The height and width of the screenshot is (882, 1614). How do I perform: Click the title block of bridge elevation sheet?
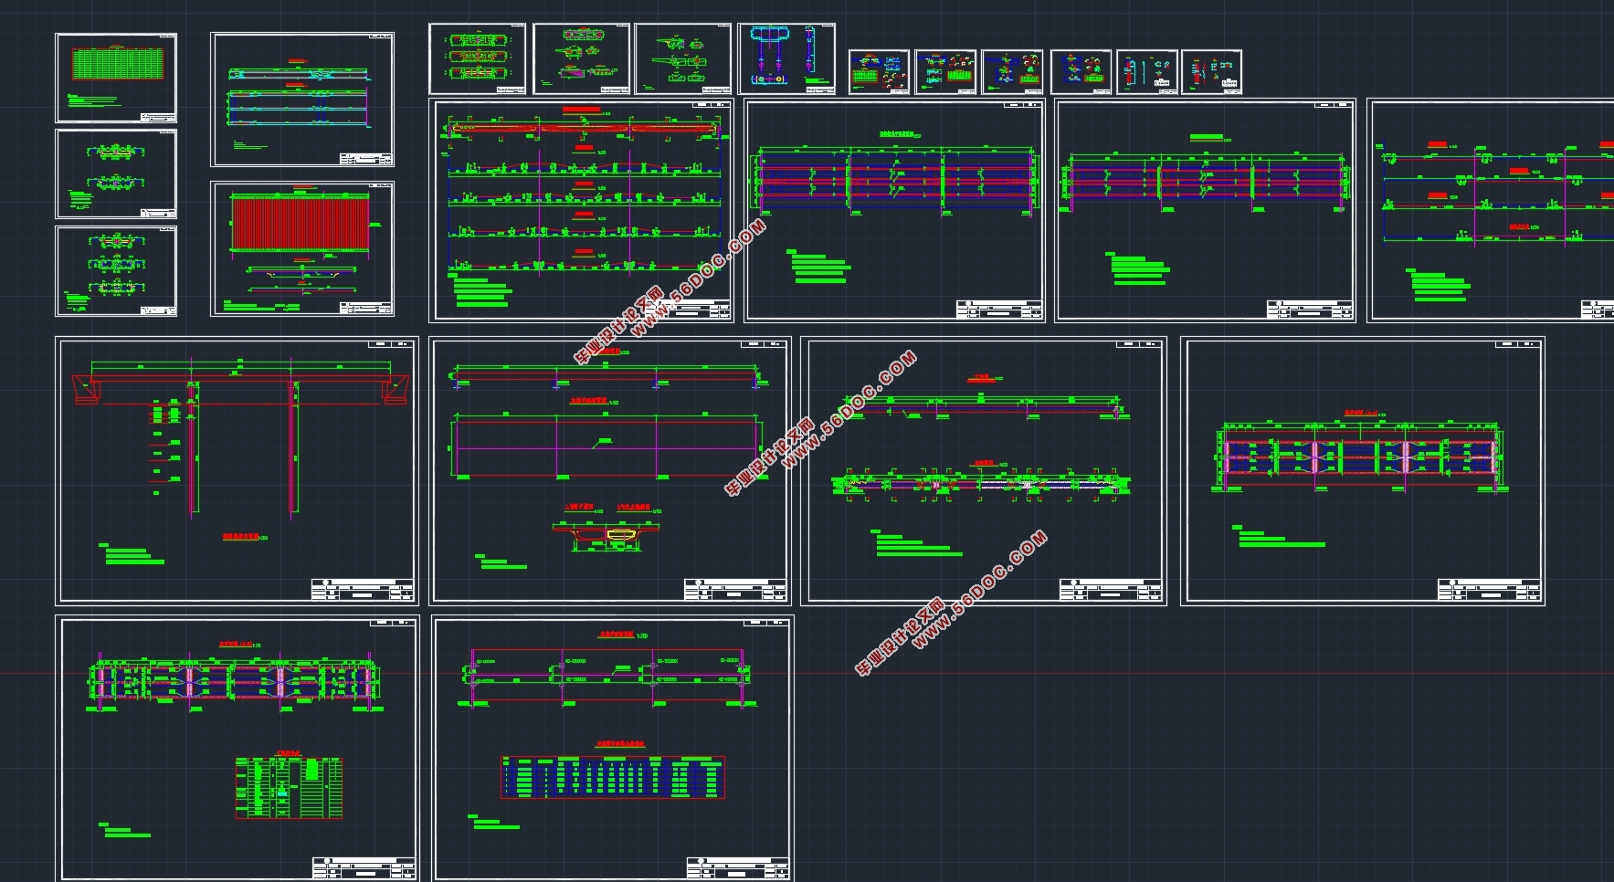coord(363,590)
